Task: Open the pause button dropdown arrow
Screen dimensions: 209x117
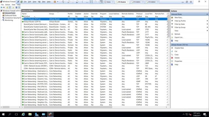Action: [58, 2]
